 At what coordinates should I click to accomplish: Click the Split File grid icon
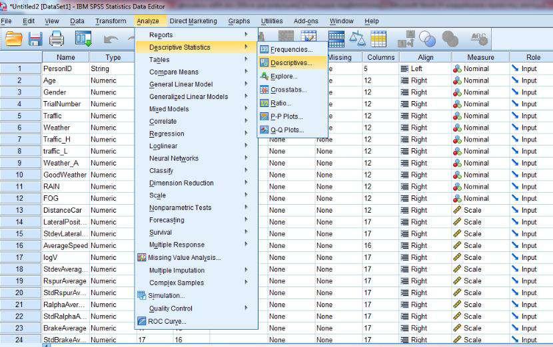click(336, 39)
